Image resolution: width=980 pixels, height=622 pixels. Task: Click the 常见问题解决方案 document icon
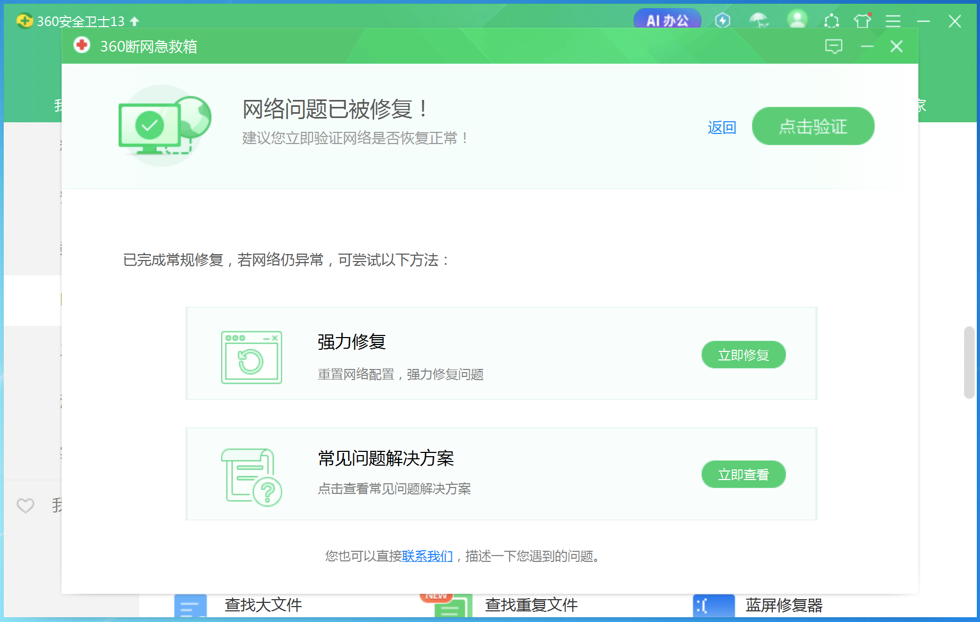coord(251,477)
